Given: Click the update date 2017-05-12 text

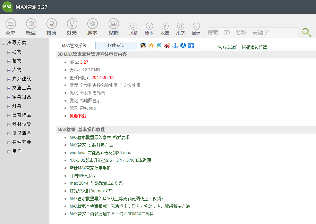Looking at the screenshot, I should [x=103, y=78].
